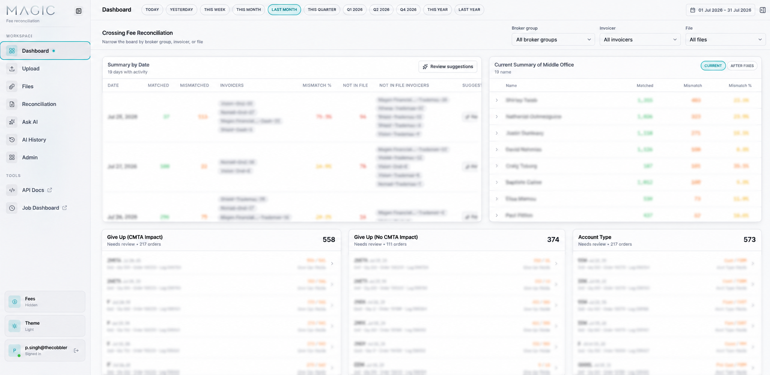
Task: Click the MAGIC logo
Action: [30, 11]
